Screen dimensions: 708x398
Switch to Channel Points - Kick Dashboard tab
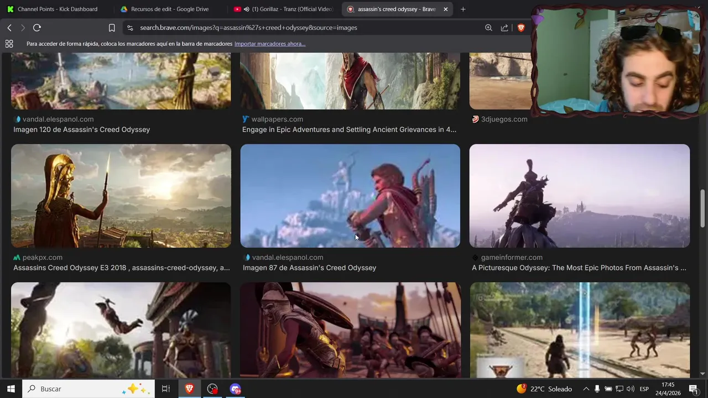point(57,9)
